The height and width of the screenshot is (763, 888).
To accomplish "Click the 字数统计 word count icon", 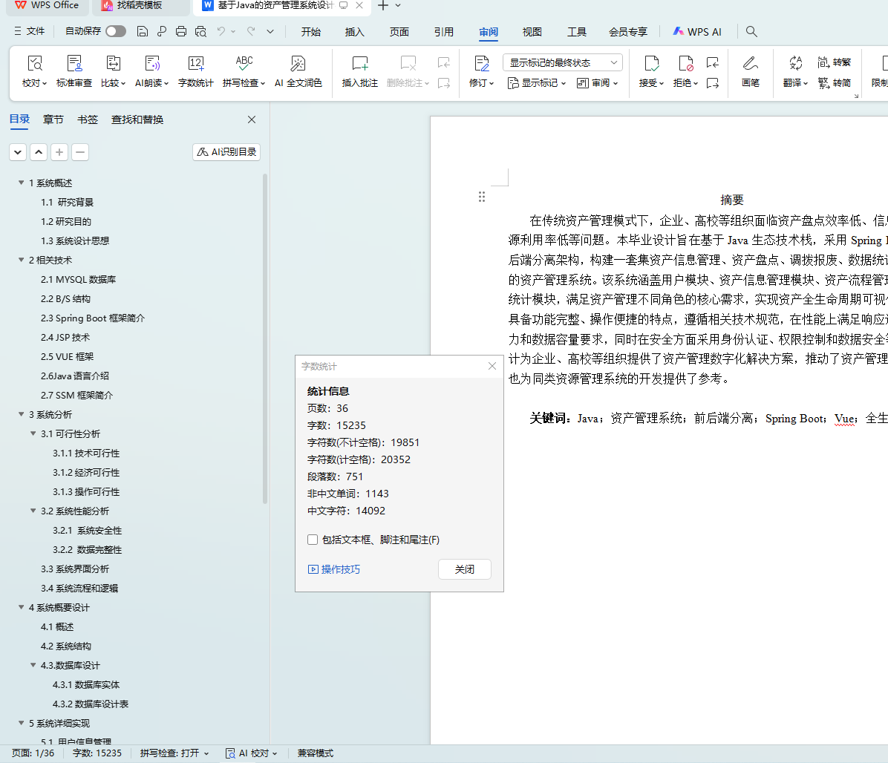I will [x=195, y=71].
